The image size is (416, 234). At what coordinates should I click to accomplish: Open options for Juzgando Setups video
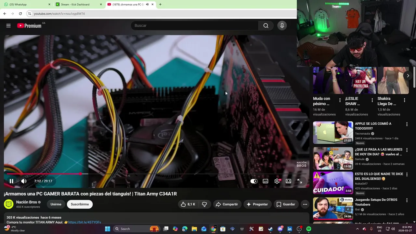[407, 201]
